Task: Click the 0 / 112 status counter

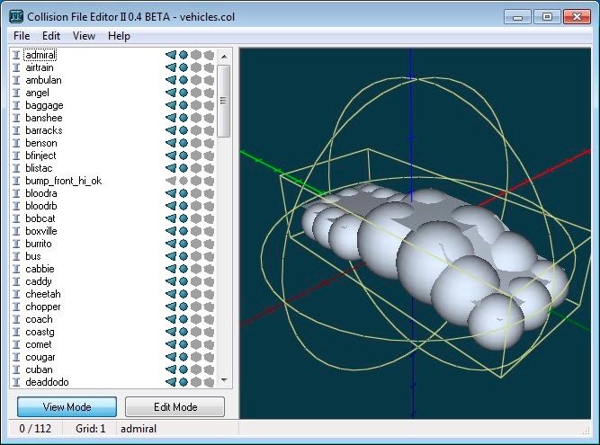Action: (x=35, y=429)
